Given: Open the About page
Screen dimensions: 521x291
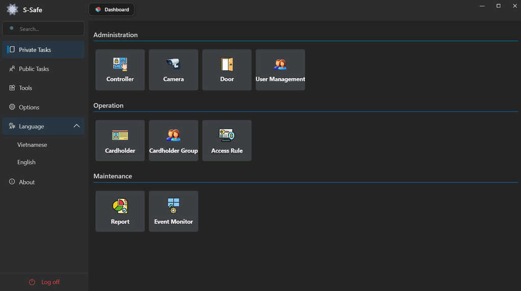Looking at the screenshot, I should coord(26,182).
